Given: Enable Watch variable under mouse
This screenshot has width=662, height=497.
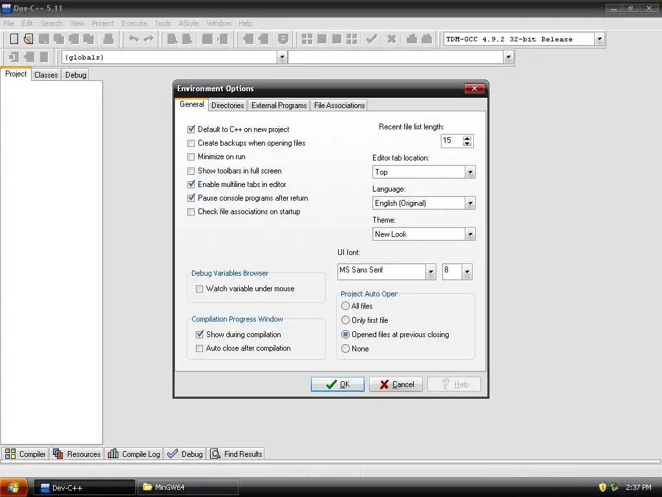Looking at the screenshot, I should pyautogui.click(x=199, y=289).
